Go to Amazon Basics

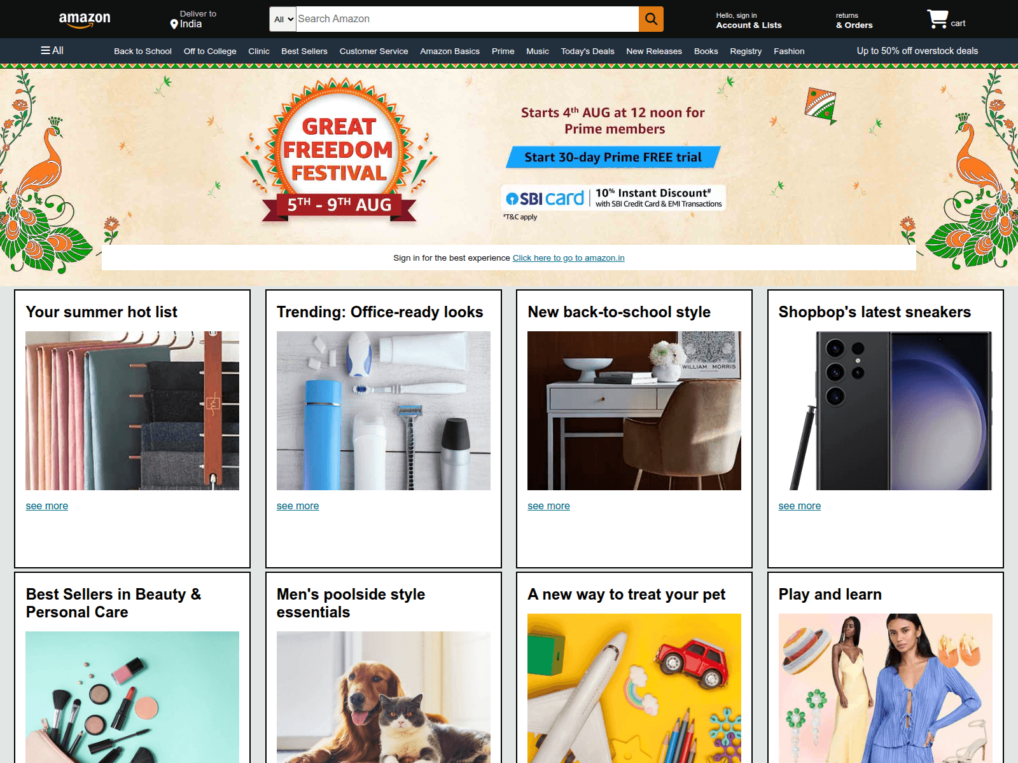450,51
